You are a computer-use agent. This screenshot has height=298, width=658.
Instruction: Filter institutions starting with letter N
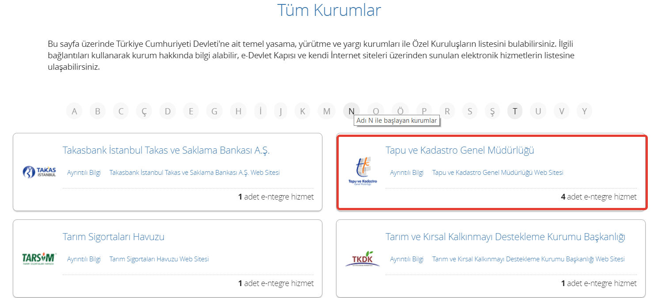[351, 111]
